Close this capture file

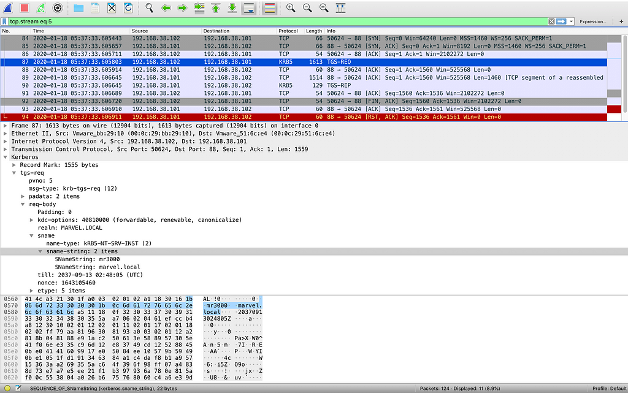pos(112,8)
